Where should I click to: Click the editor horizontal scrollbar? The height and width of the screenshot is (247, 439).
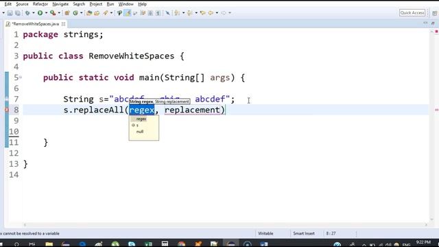pos(226,224)
